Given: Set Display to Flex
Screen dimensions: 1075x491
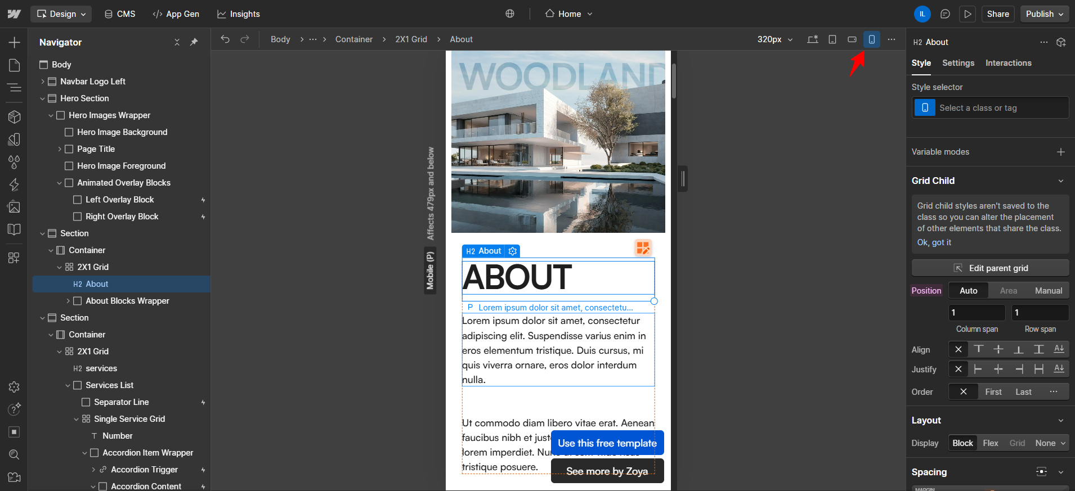Looking at the screenshot, I should click(991, 443).
